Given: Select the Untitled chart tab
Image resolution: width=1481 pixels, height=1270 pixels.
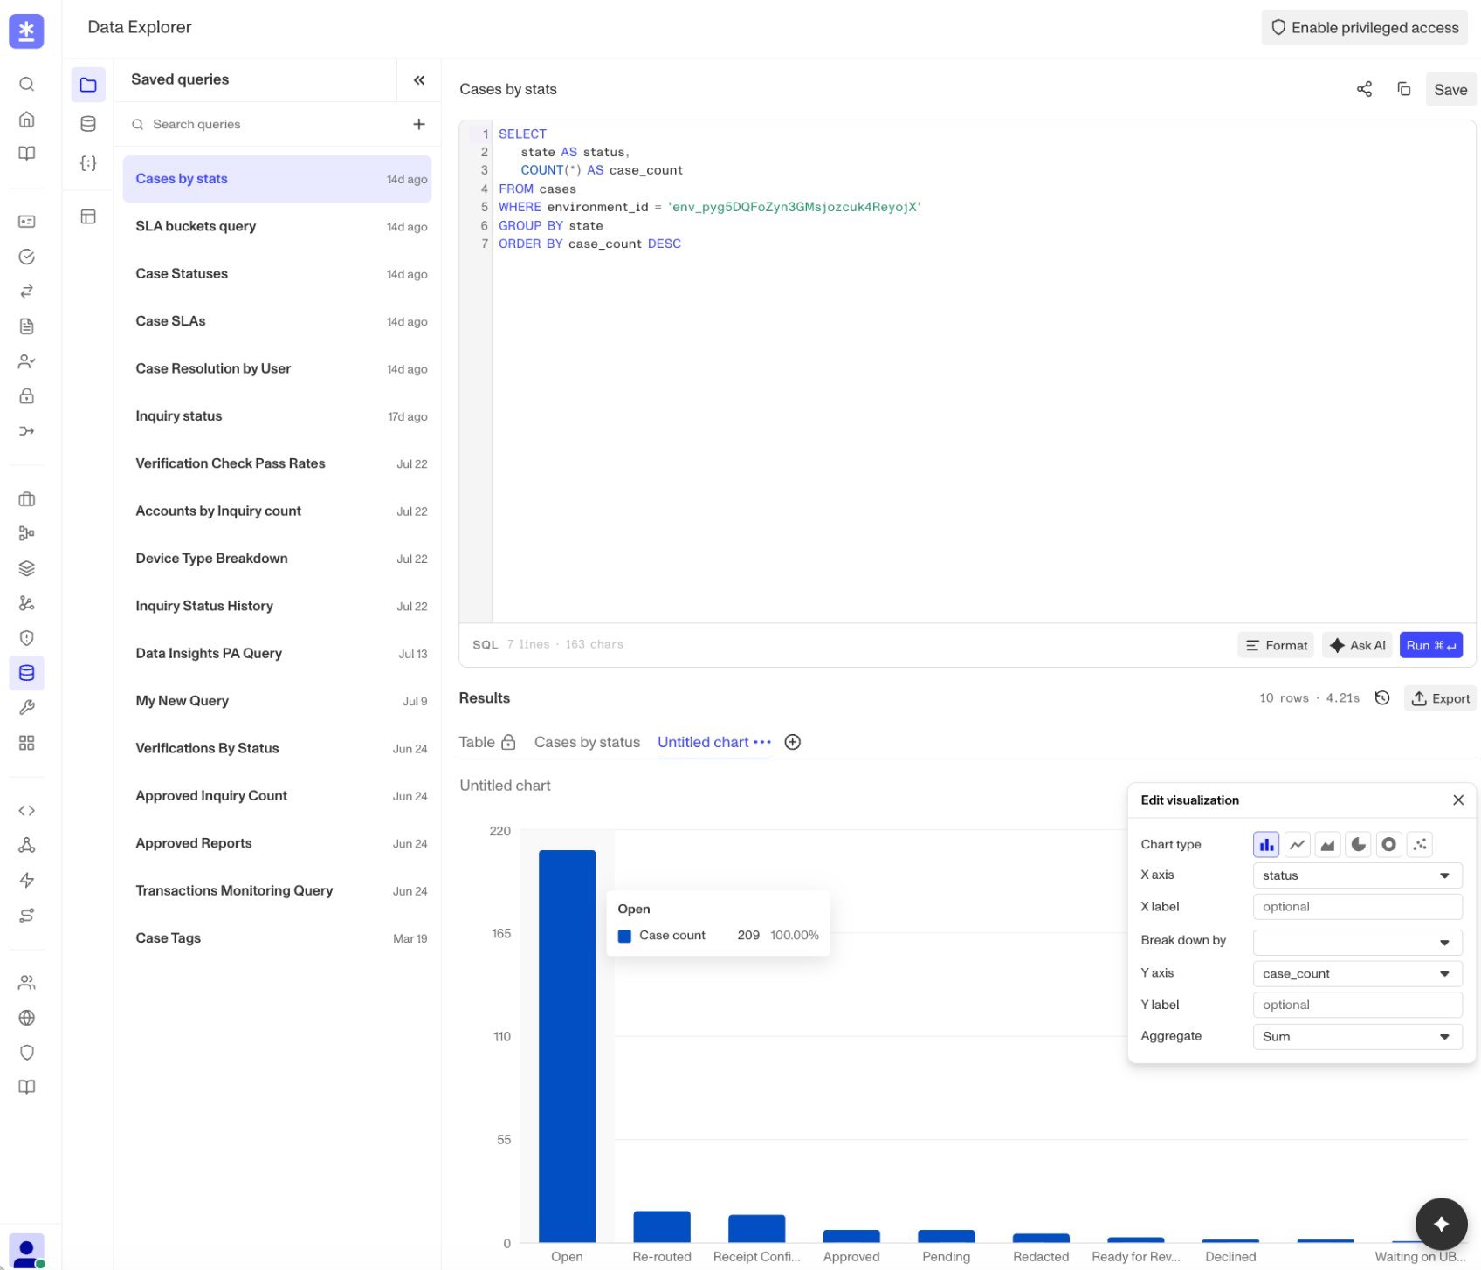Looking at the screenshot, I should click(703, 742).
